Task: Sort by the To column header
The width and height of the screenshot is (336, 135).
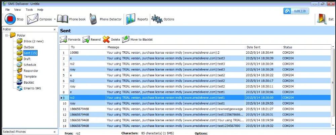Action: coord(87,47)
